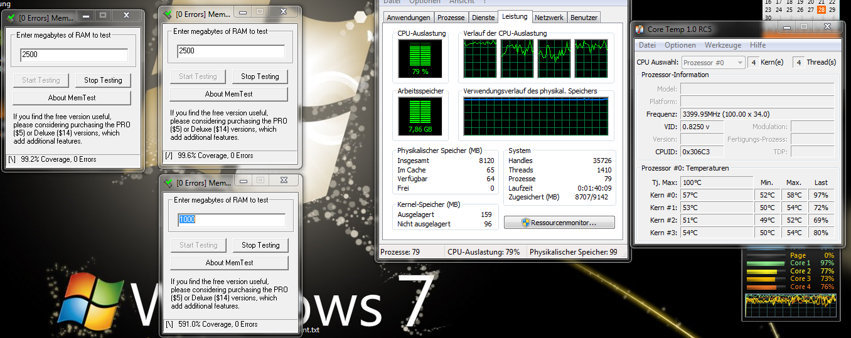
Task: Click MemTest title icon in 99.6% coverage window
Action: tap(167, 14)
